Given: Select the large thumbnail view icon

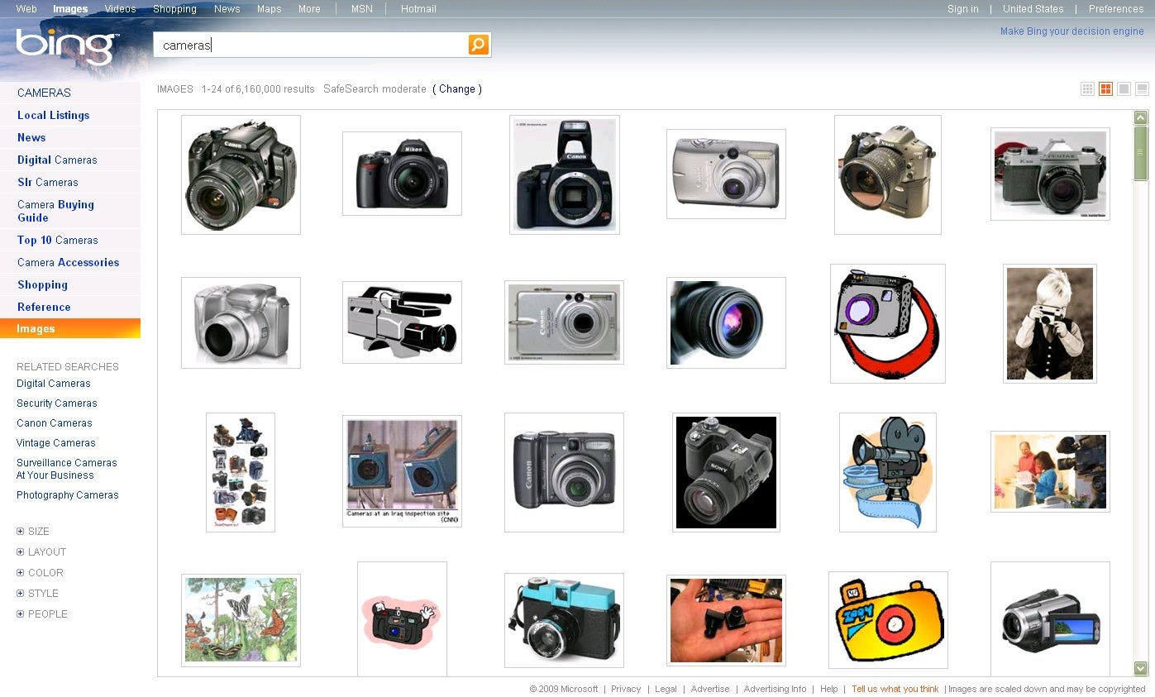Looking at the screenshot, I should coord(1124,88).
